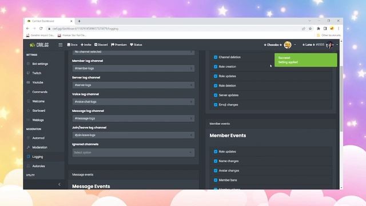The image size is (366, 206).
Task: Open the Other bookmarks folder
Action: (x=329, y=35)
